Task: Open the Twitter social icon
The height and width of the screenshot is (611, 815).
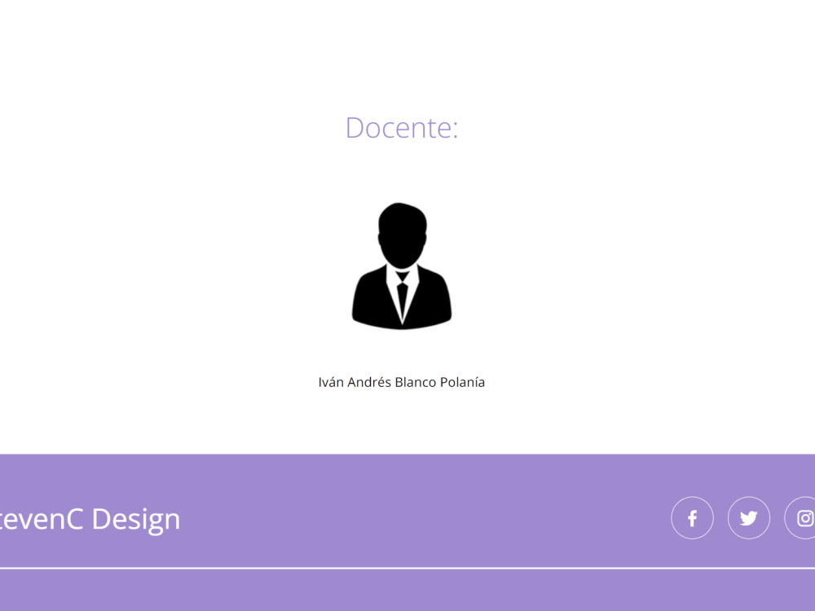Action: coord(748,518)
